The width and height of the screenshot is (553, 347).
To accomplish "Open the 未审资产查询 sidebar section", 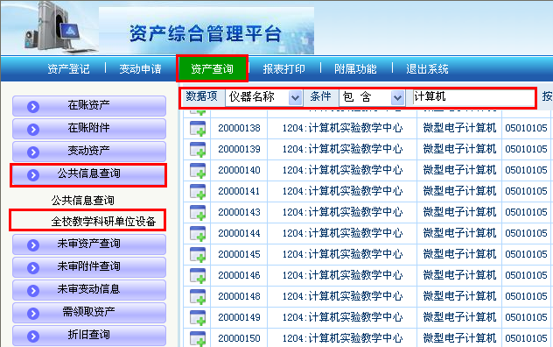I will (89, 244).
